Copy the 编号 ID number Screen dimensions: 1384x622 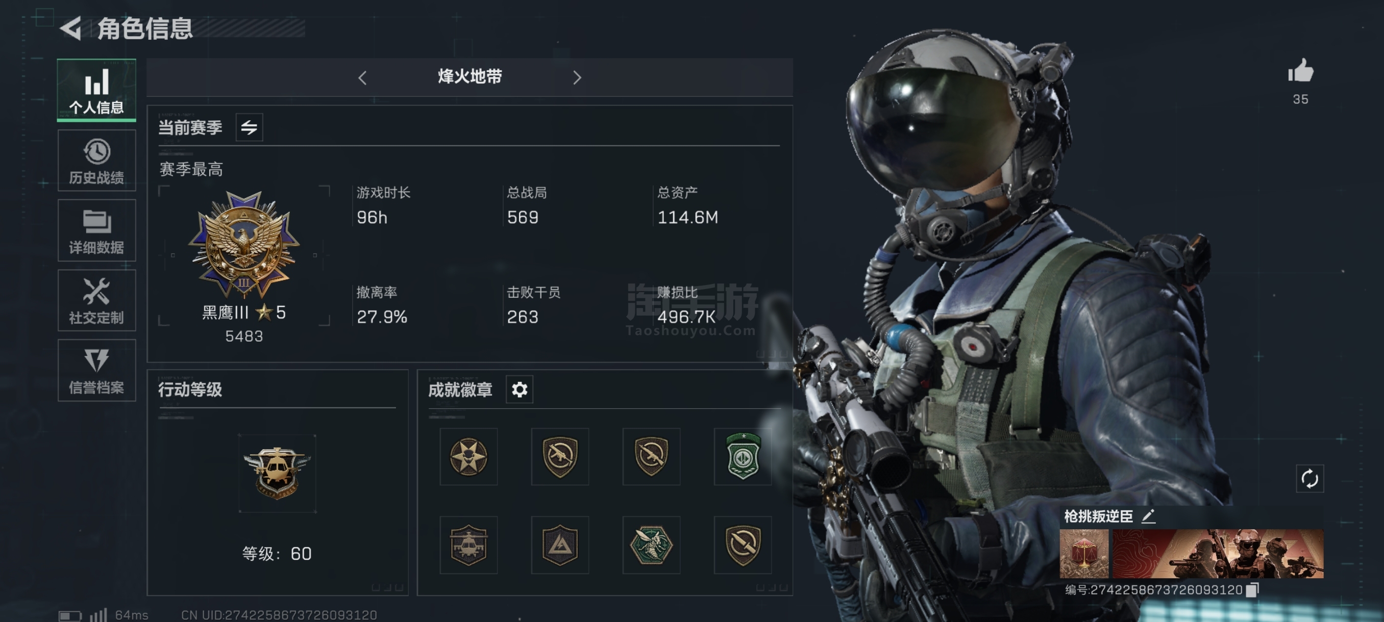(1252, 589)
